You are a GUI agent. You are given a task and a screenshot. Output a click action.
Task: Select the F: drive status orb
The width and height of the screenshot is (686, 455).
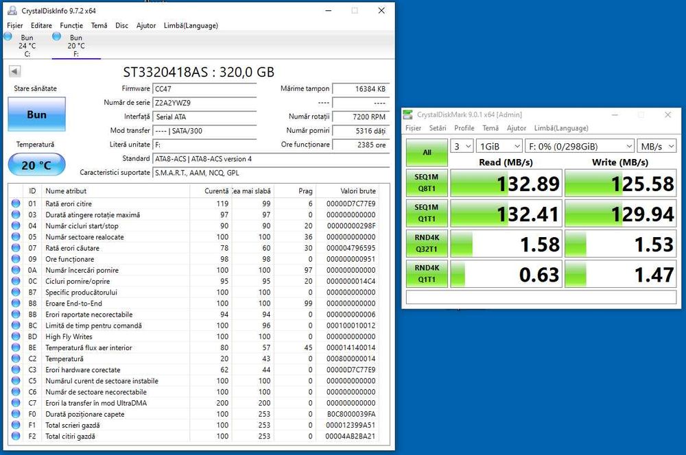[x=56, y=37]
